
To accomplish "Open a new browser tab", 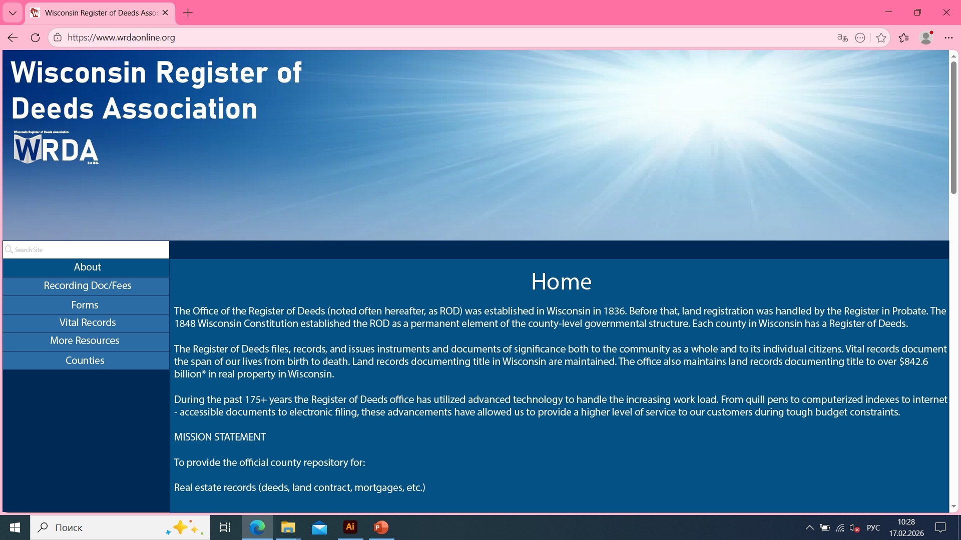I will coord(188,12).
